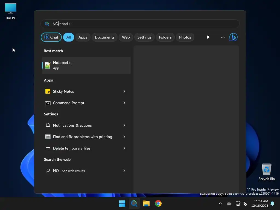Open the This PC desktop icon

coord(11,11)
